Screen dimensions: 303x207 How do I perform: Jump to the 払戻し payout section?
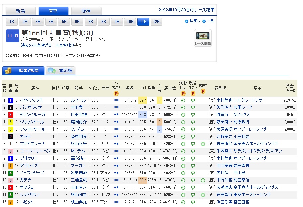tap(193, 21)
